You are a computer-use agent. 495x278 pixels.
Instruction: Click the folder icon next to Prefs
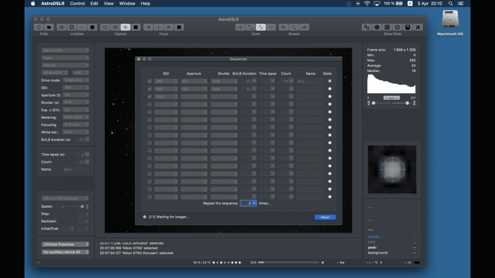tap(49, 27)
